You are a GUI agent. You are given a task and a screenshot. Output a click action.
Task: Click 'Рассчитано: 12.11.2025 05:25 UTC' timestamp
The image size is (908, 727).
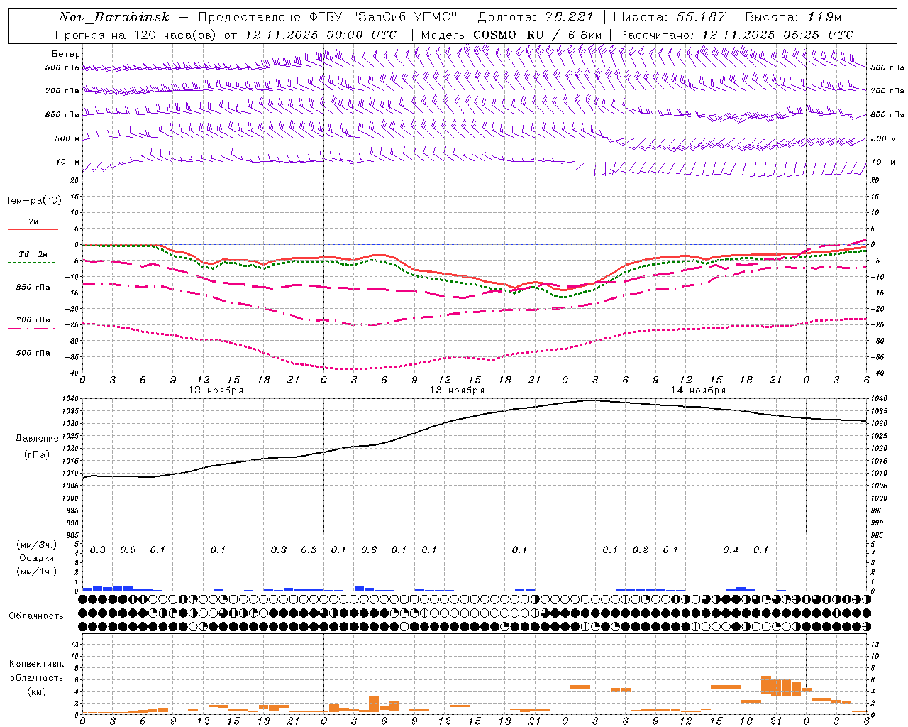tap(736, 35)
